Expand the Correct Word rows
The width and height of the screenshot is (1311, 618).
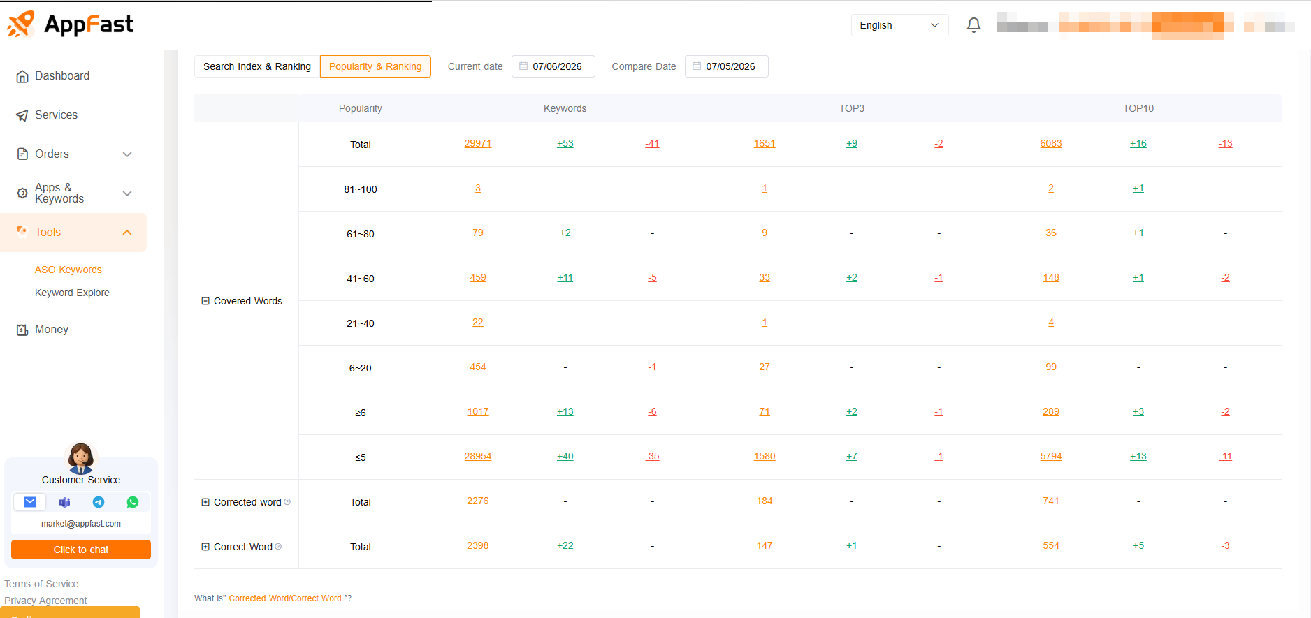205,547
